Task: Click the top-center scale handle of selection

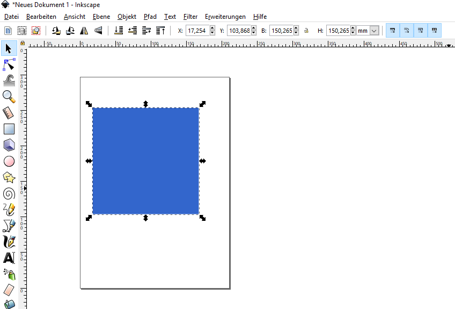Action: [145, 104]
